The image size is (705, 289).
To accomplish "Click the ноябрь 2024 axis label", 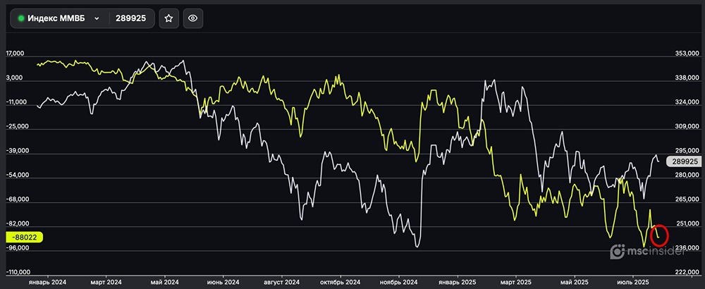I will [x=399, y=282].
